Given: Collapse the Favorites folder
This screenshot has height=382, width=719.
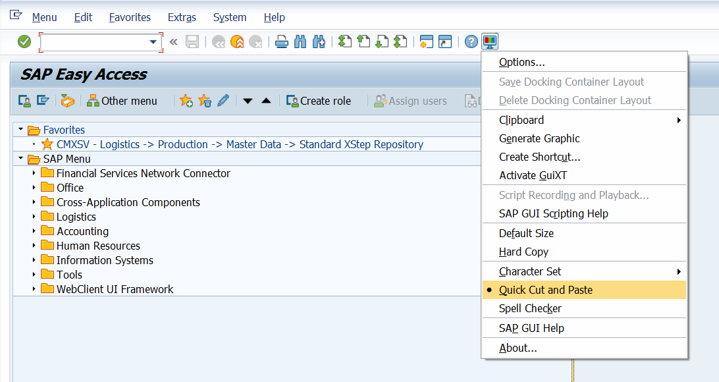Looking at the screenshot, I should (20, 130).
